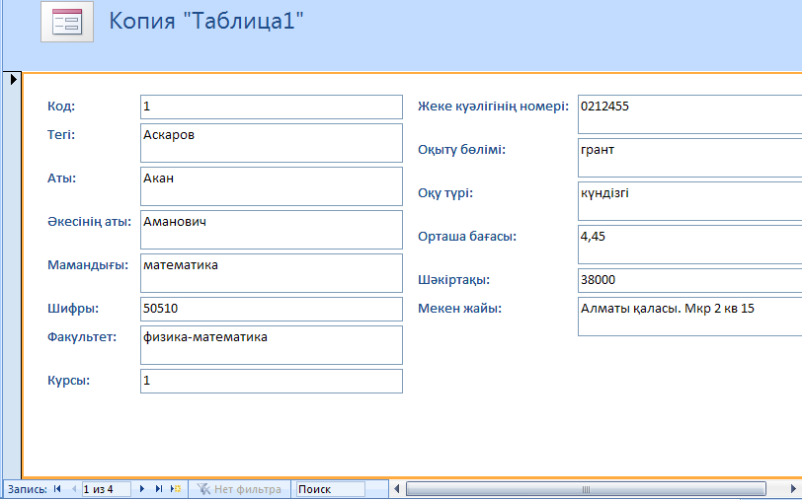This screenshot has height=500, width=802.
Task: Click the Код field with value 1
Action: coord(271,107)
